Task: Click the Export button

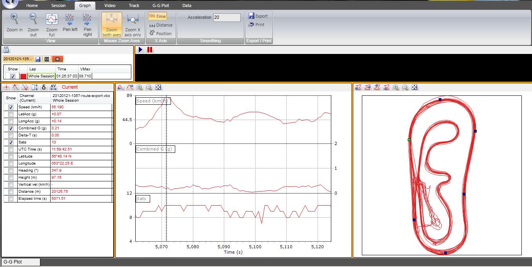Action: 258,16
